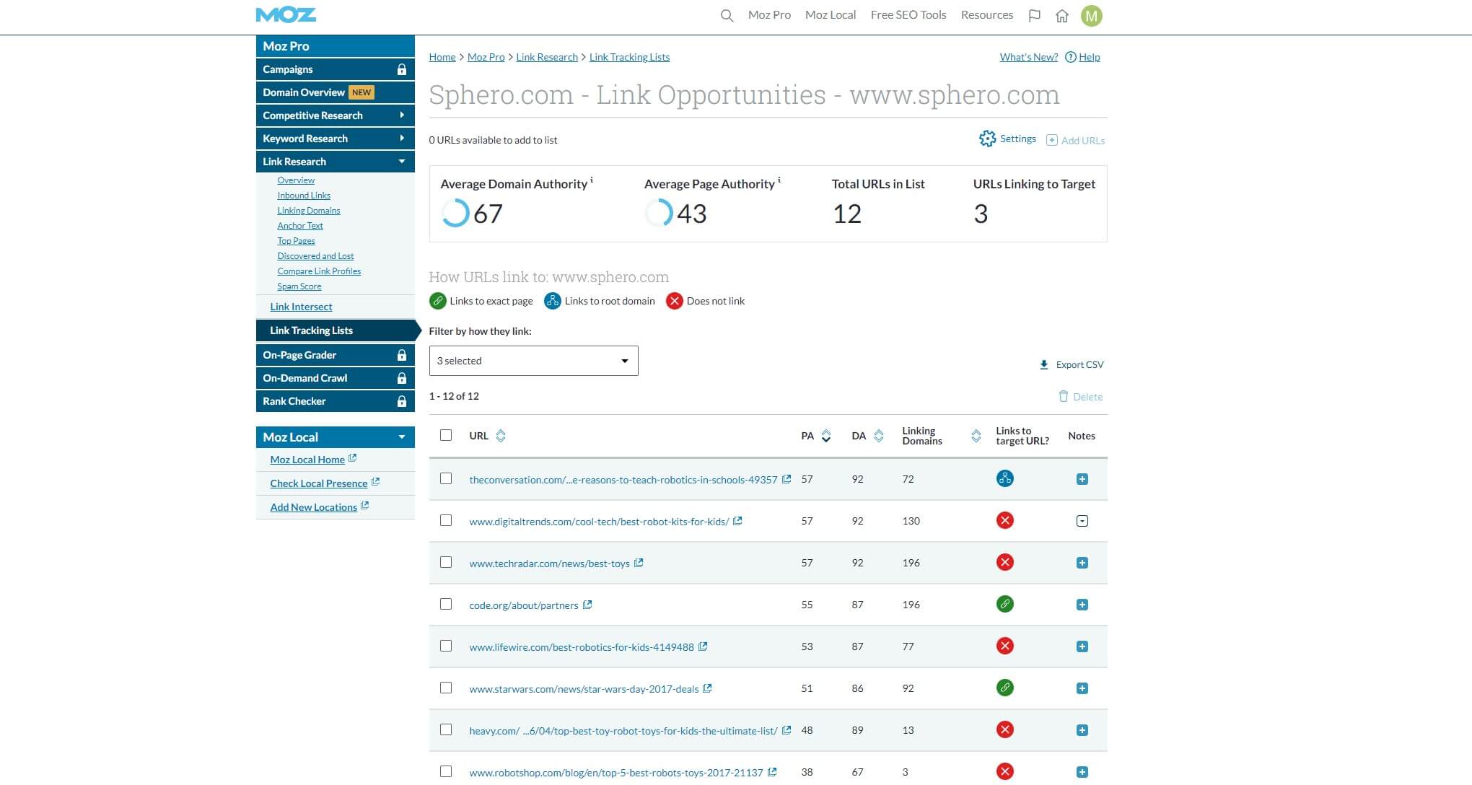
Task: Click exact page link icon for code.org
Action: (x=1004, y=604)
